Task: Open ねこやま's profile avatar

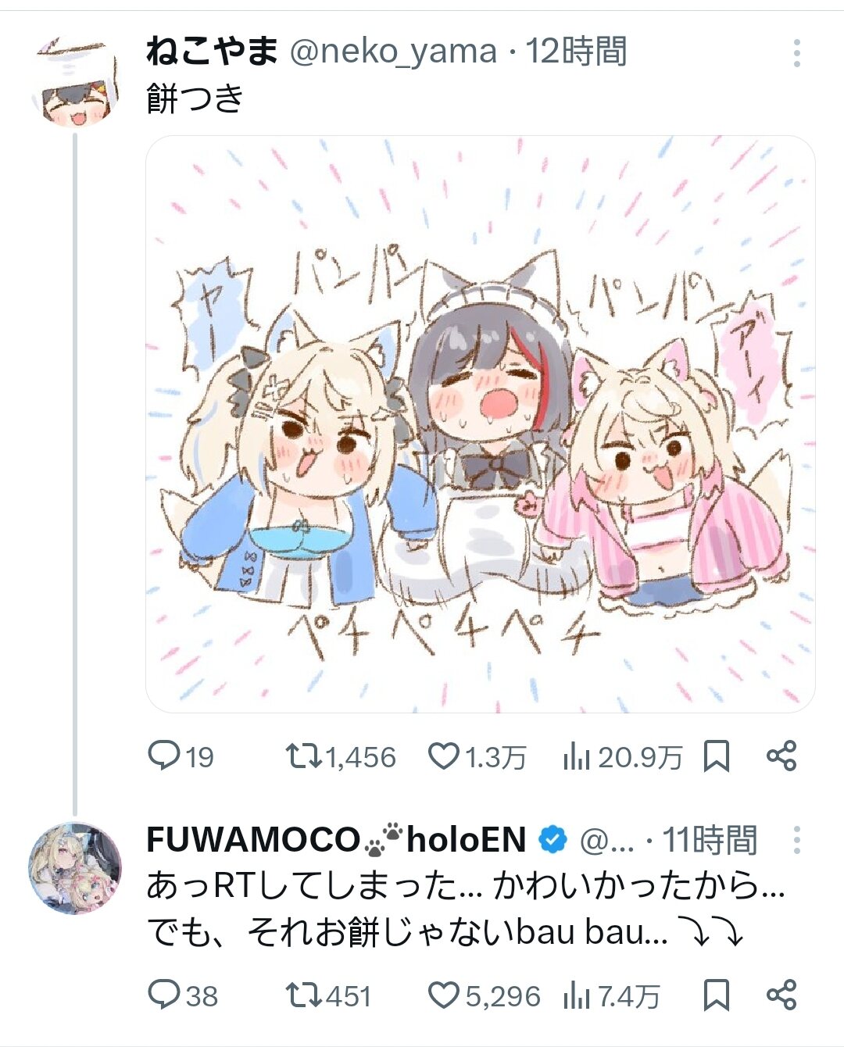Action: [76, 84]
